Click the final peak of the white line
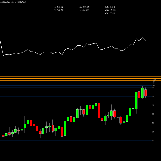This screenshot has width=161, height=161. coord(143,37)
